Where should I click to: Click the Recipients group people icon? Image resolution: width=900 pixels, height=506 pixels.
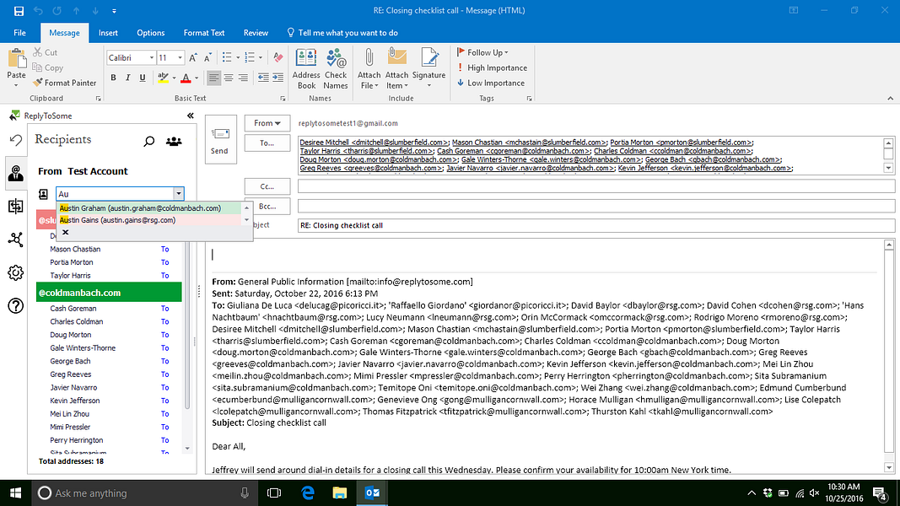(174, 141)
